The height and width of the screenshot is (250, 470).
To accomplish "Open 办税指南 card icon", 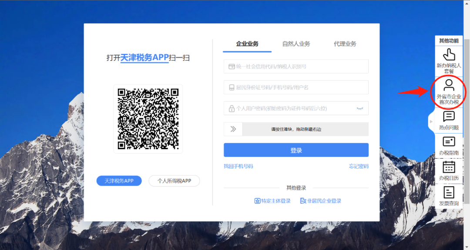I will (x=449, y=141).
